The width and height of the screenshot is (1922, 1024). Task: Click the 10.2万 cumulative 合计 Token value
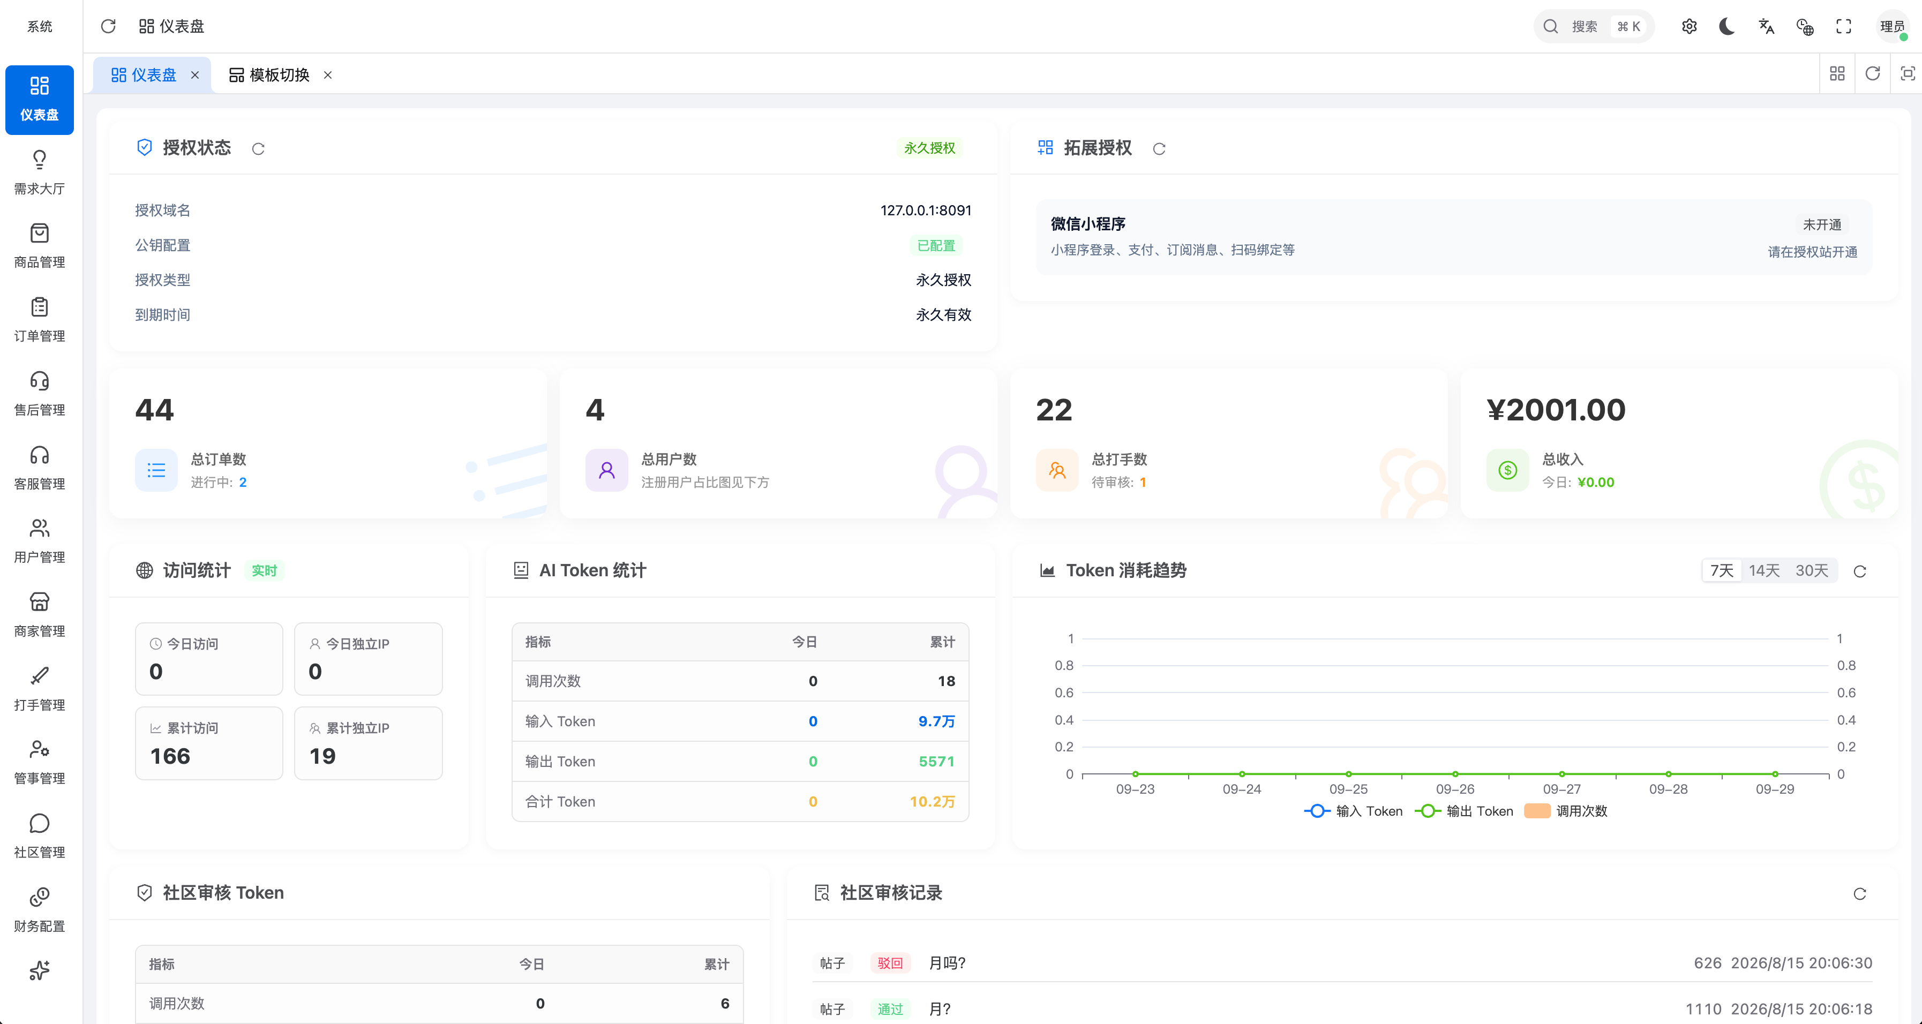click(x=932, y=801)
